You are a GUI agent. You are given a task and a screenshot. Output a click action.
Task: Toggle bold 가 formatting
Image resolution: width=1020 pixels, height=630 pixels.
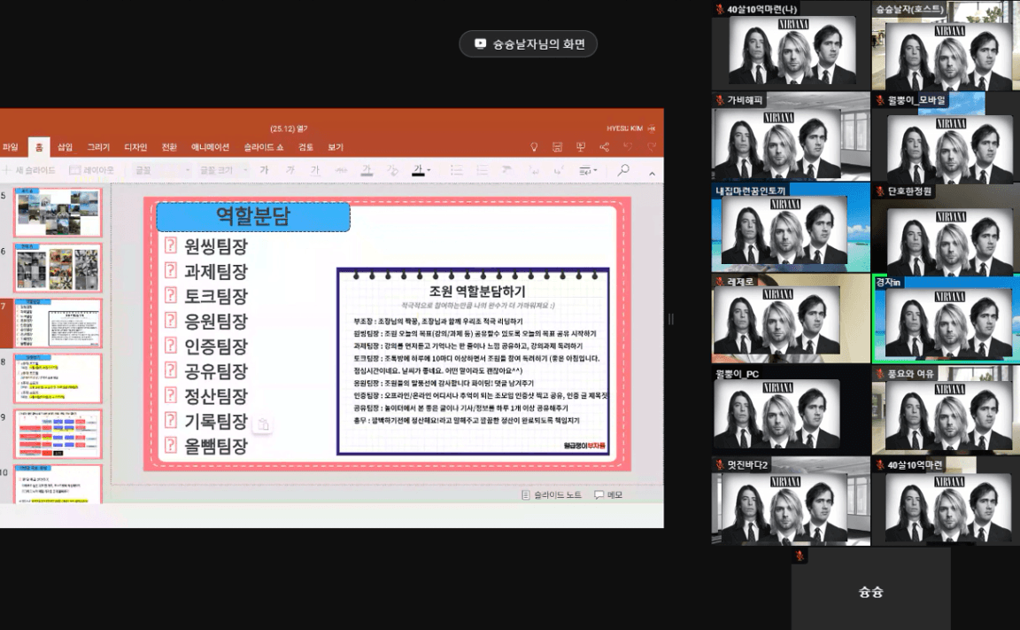click(264, 170)
